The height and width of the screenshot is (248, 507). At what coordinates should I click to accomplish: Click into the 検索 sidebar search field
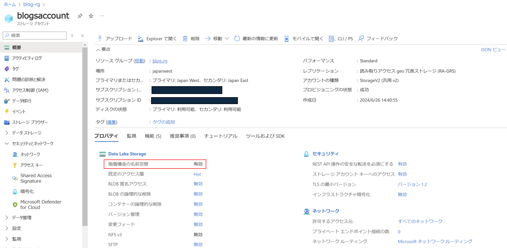(x=34, y=35)
